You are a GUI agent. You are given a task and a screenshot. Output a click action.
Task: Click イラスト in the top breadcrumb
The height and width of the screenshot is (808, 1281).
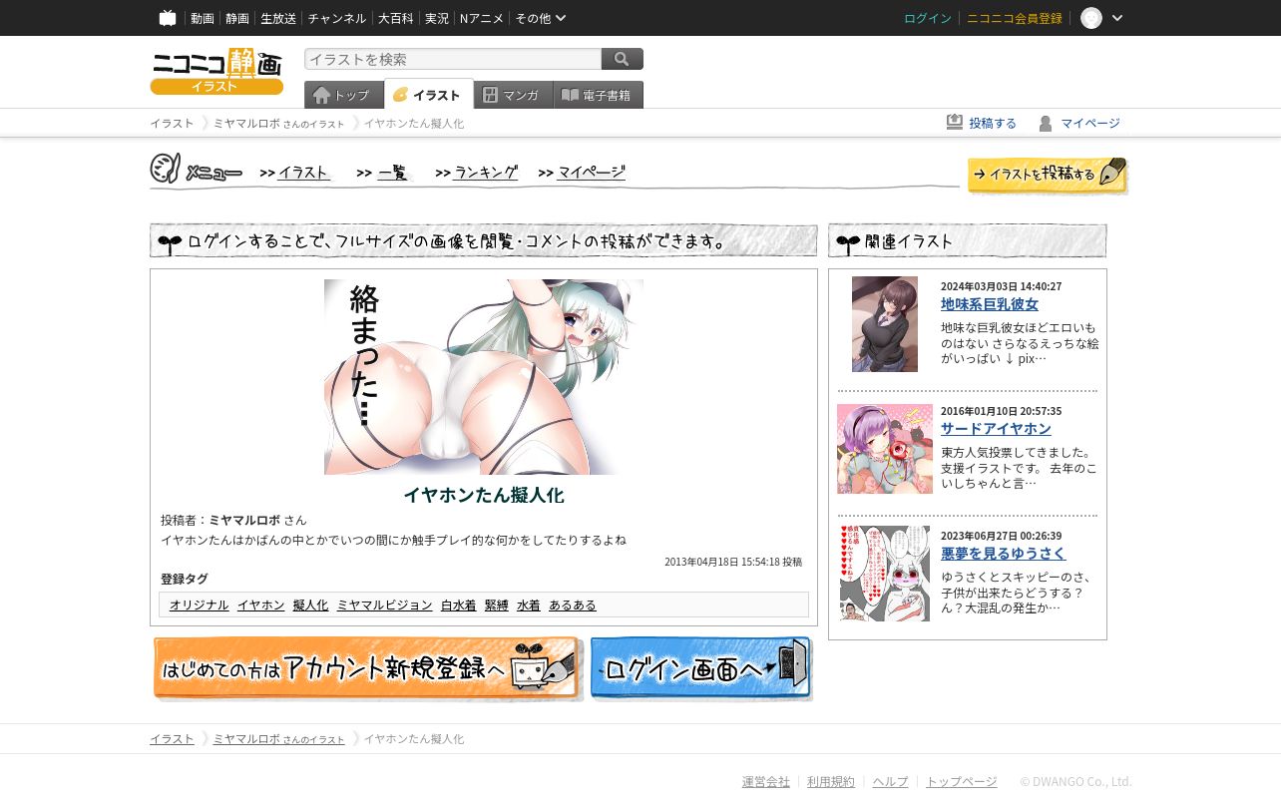(x=172, y=123)
